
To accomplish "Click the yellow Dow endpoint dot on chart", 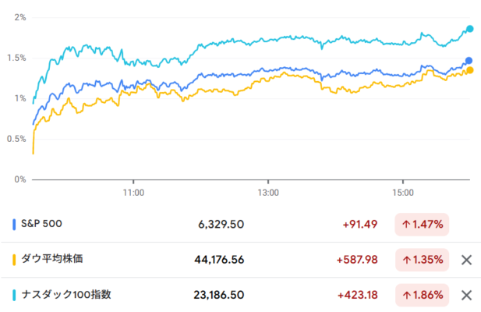I will coord(469,70).
